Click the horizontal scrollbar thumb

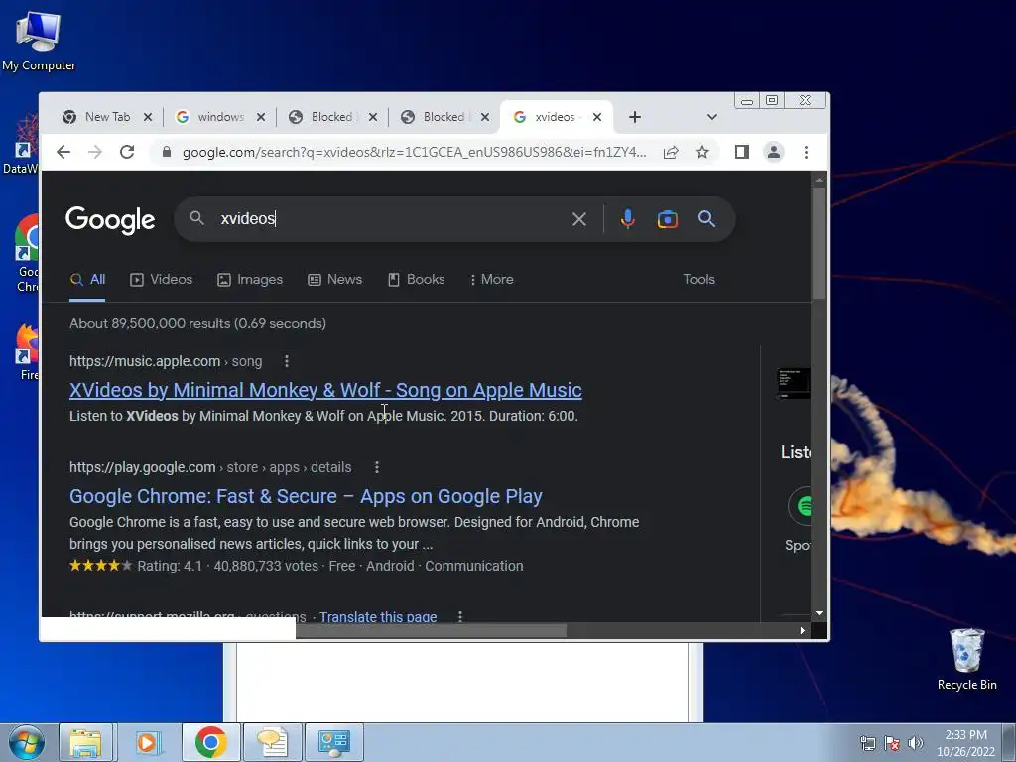coord(431,630)
